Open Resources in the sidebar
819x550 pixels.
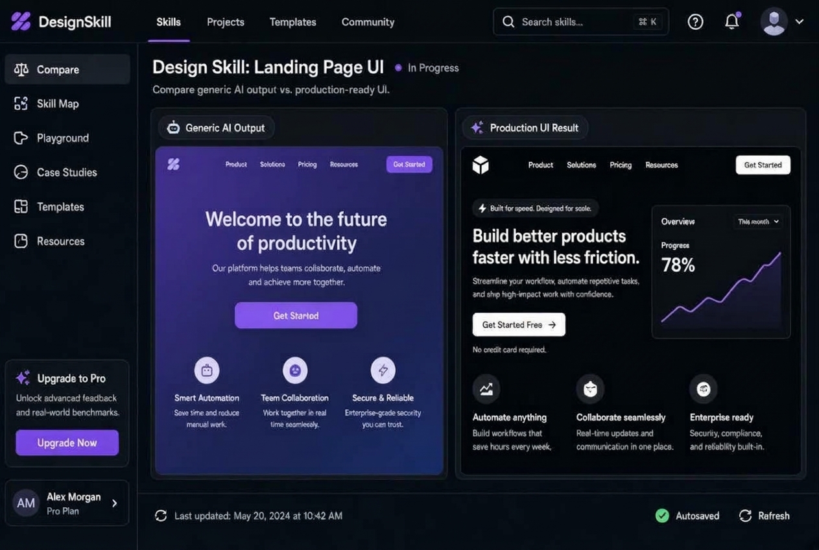pos(67,241)
